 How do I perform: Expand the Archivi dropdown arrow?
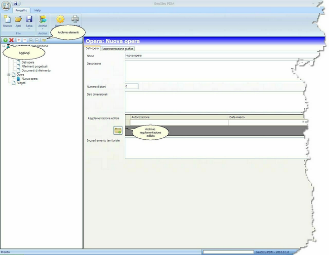click(42, 29)
